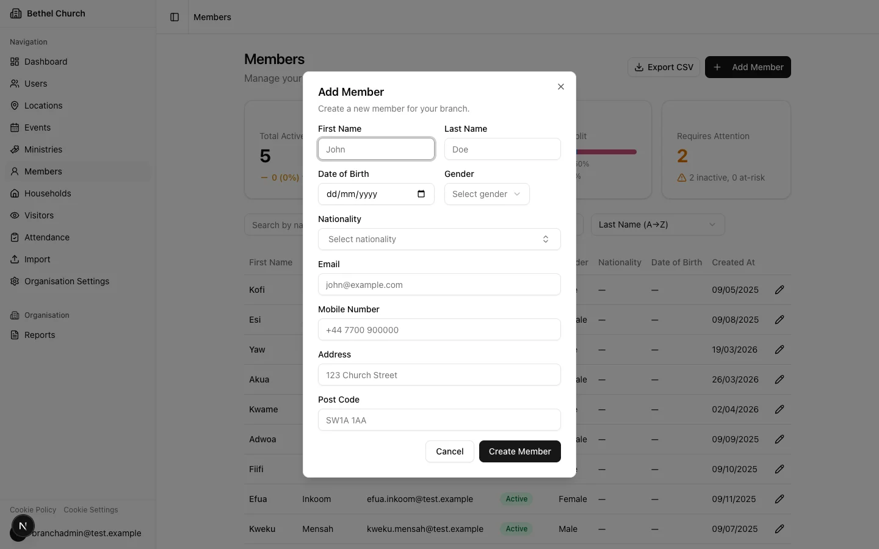This screenshot has height=549, width=879.
Task: Open Households in the sidebar
Action: pos(78,193)
